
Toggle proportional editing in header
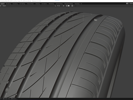[72, 6]
